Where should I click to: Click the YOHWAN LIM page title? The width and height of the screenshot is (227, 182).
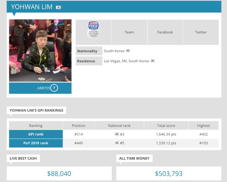[x=32, y=7]
